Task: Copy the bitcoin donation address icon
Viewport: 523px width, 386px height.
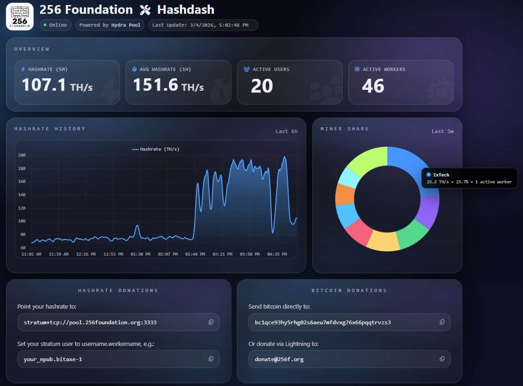Action: (x=442, y=322)
